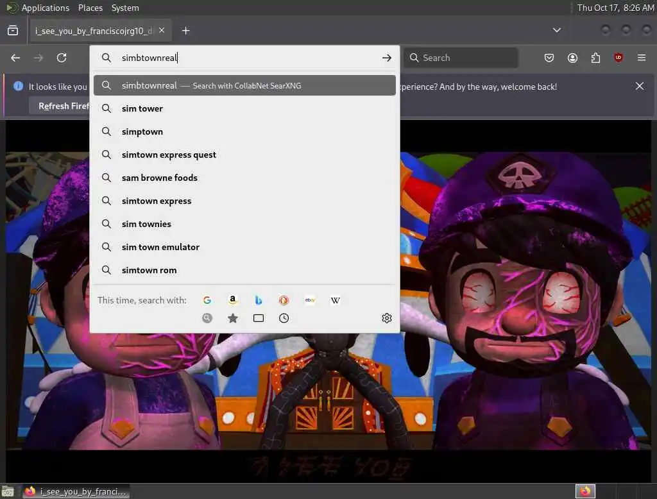Search this time with Bing

pos(258,300)
